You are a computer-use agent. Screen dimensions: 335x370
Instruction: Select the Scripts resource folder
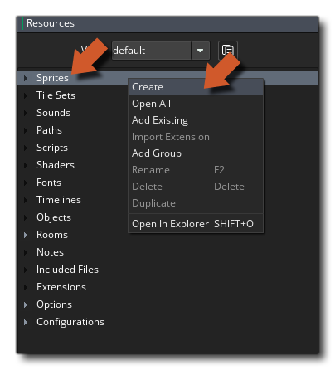point(52,148)
